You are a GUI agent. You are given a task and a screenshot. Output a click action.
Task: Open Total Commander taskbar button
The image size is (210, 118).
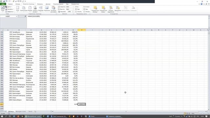click(x=59, y=116)
